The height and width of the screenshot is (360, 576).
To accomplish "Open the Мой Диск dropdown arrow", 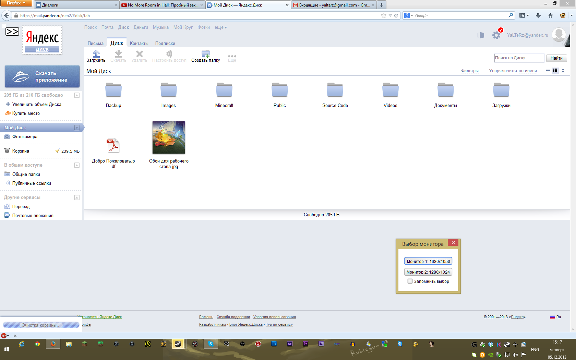I will click(77, 128).
